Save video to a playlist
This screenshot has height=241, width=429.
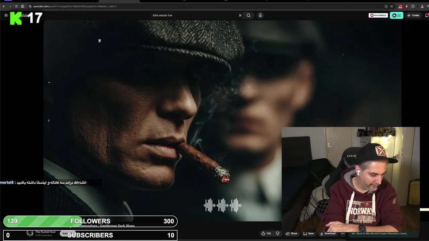pyautogui.click(x=309, y=233)
